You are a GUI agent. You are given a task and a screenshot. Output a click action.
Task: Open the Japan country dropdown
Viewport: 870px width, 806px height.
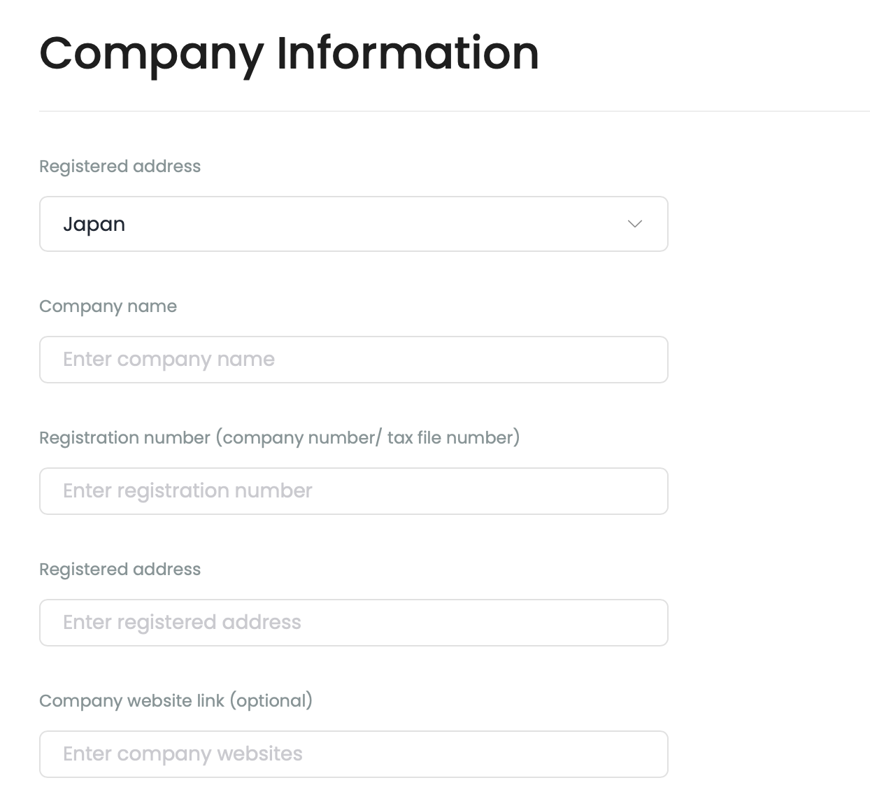(x=354, y=224)
